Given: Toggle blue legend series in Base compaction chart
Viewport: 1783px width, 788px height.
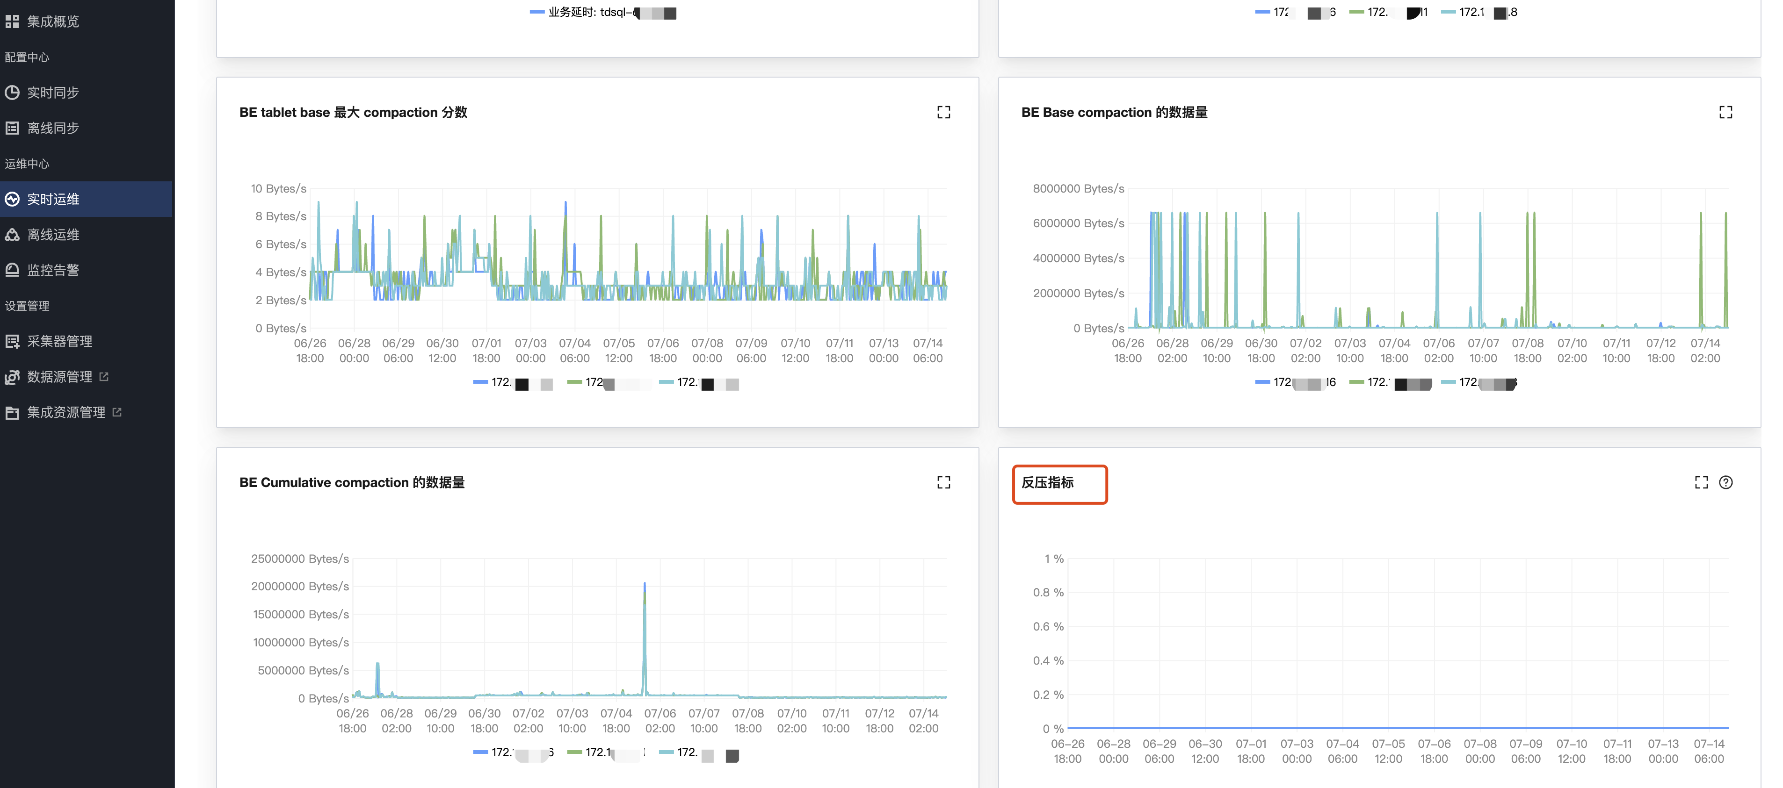Looking at the screenshot, I should (x=1262, y=382).
